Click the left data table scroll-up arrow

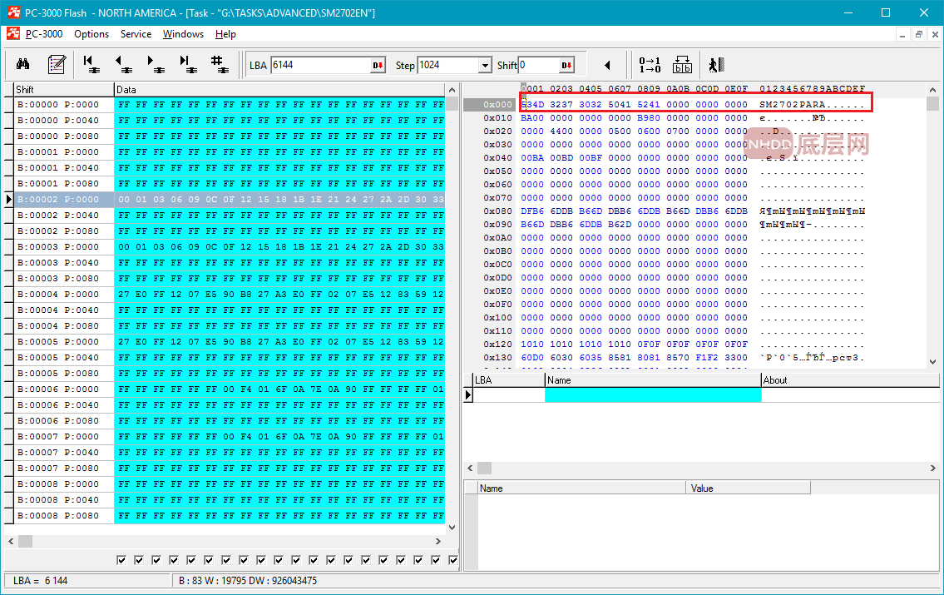coord(452,90)
